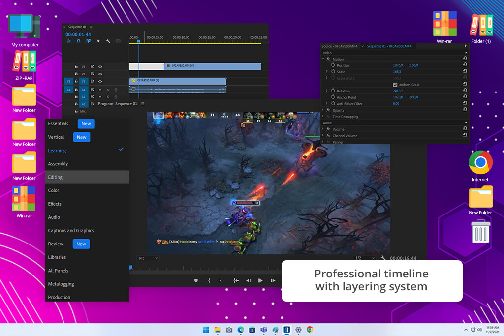Reset the Scale parameter
The height and width of the screenshot is (336, 504).
pos(465,71)
